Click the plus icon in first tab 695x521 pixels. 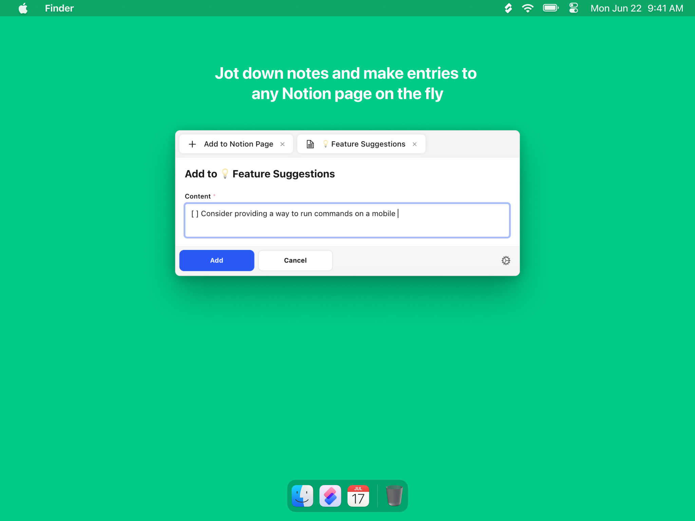(192, 144)
